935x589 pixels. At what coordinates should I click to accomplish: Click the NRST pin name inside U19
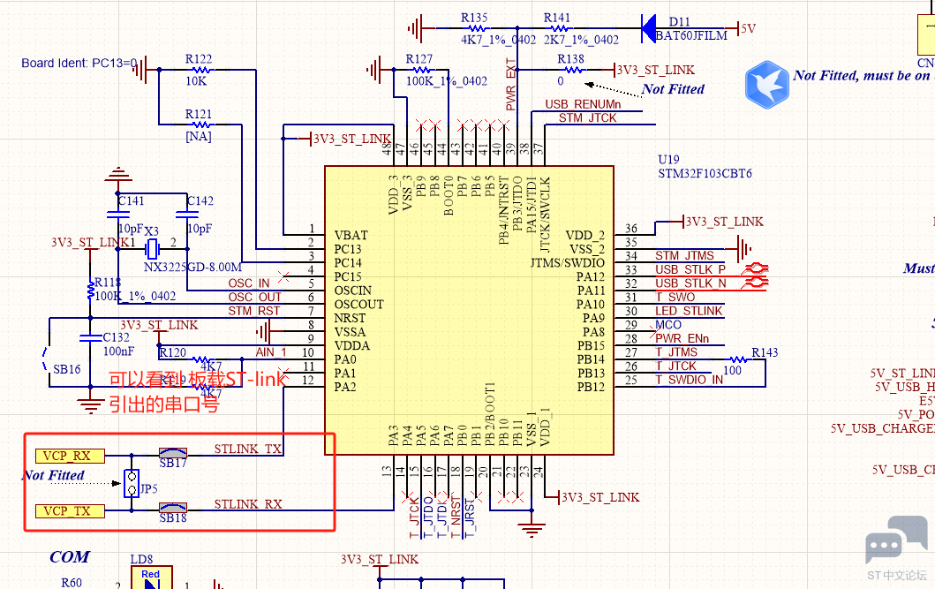(350, 319)
